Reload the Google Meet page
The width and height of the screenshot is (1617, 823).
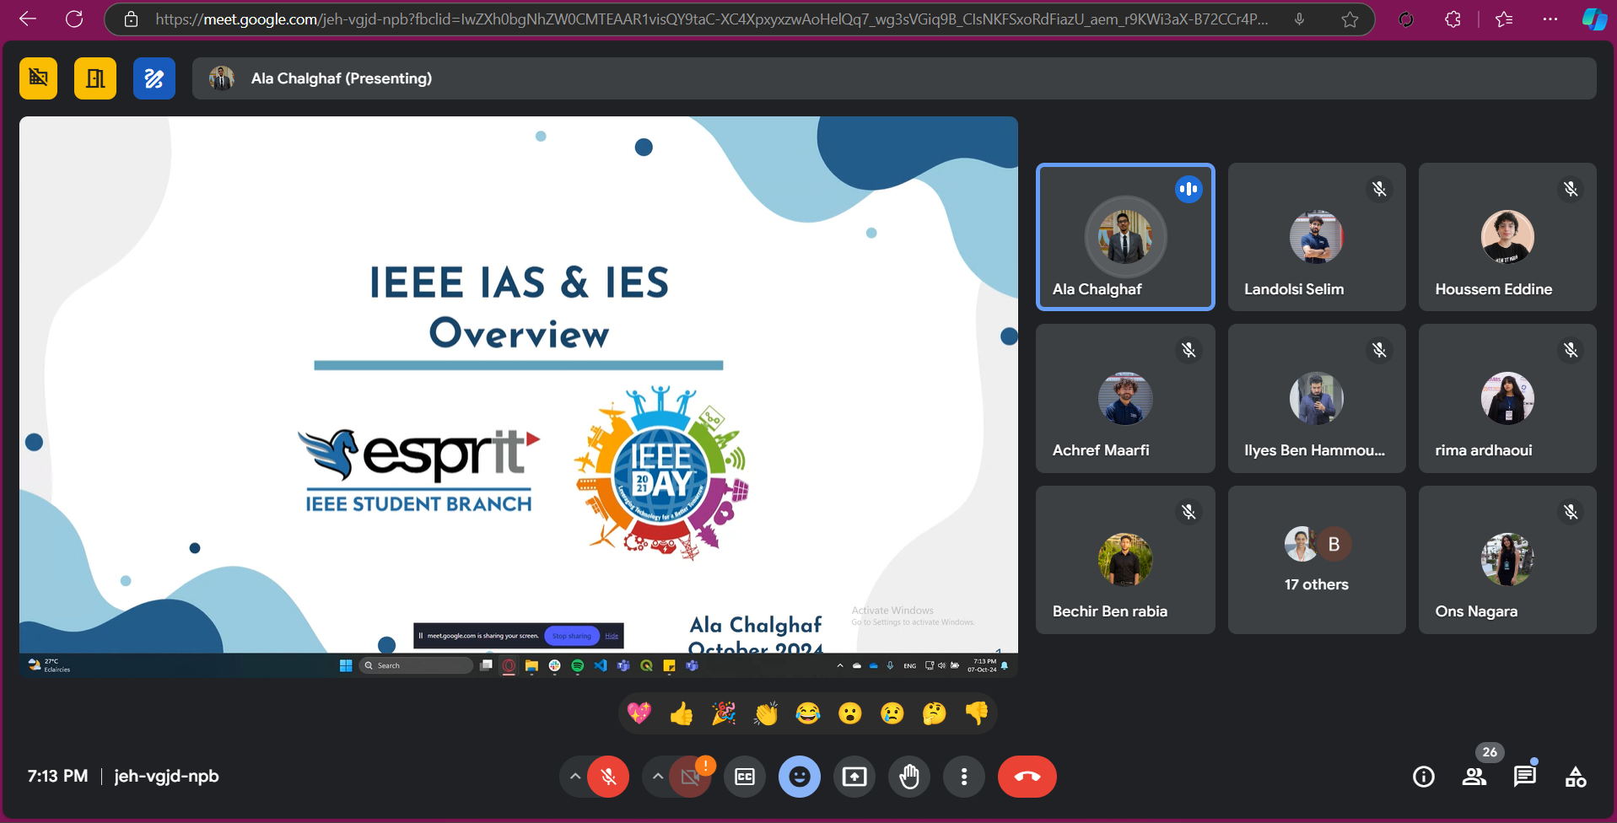click(74, 19)
